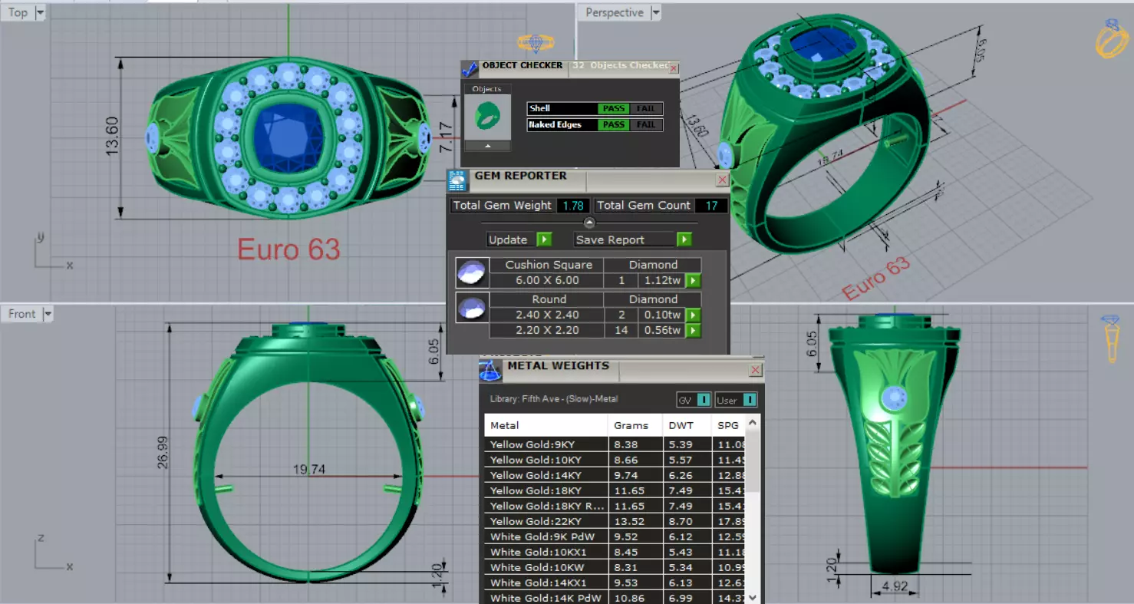Screen dimensions: 1134x604
Task: Click the Cushion Square gem thumbnail icon
Action: tap(472, 272)
